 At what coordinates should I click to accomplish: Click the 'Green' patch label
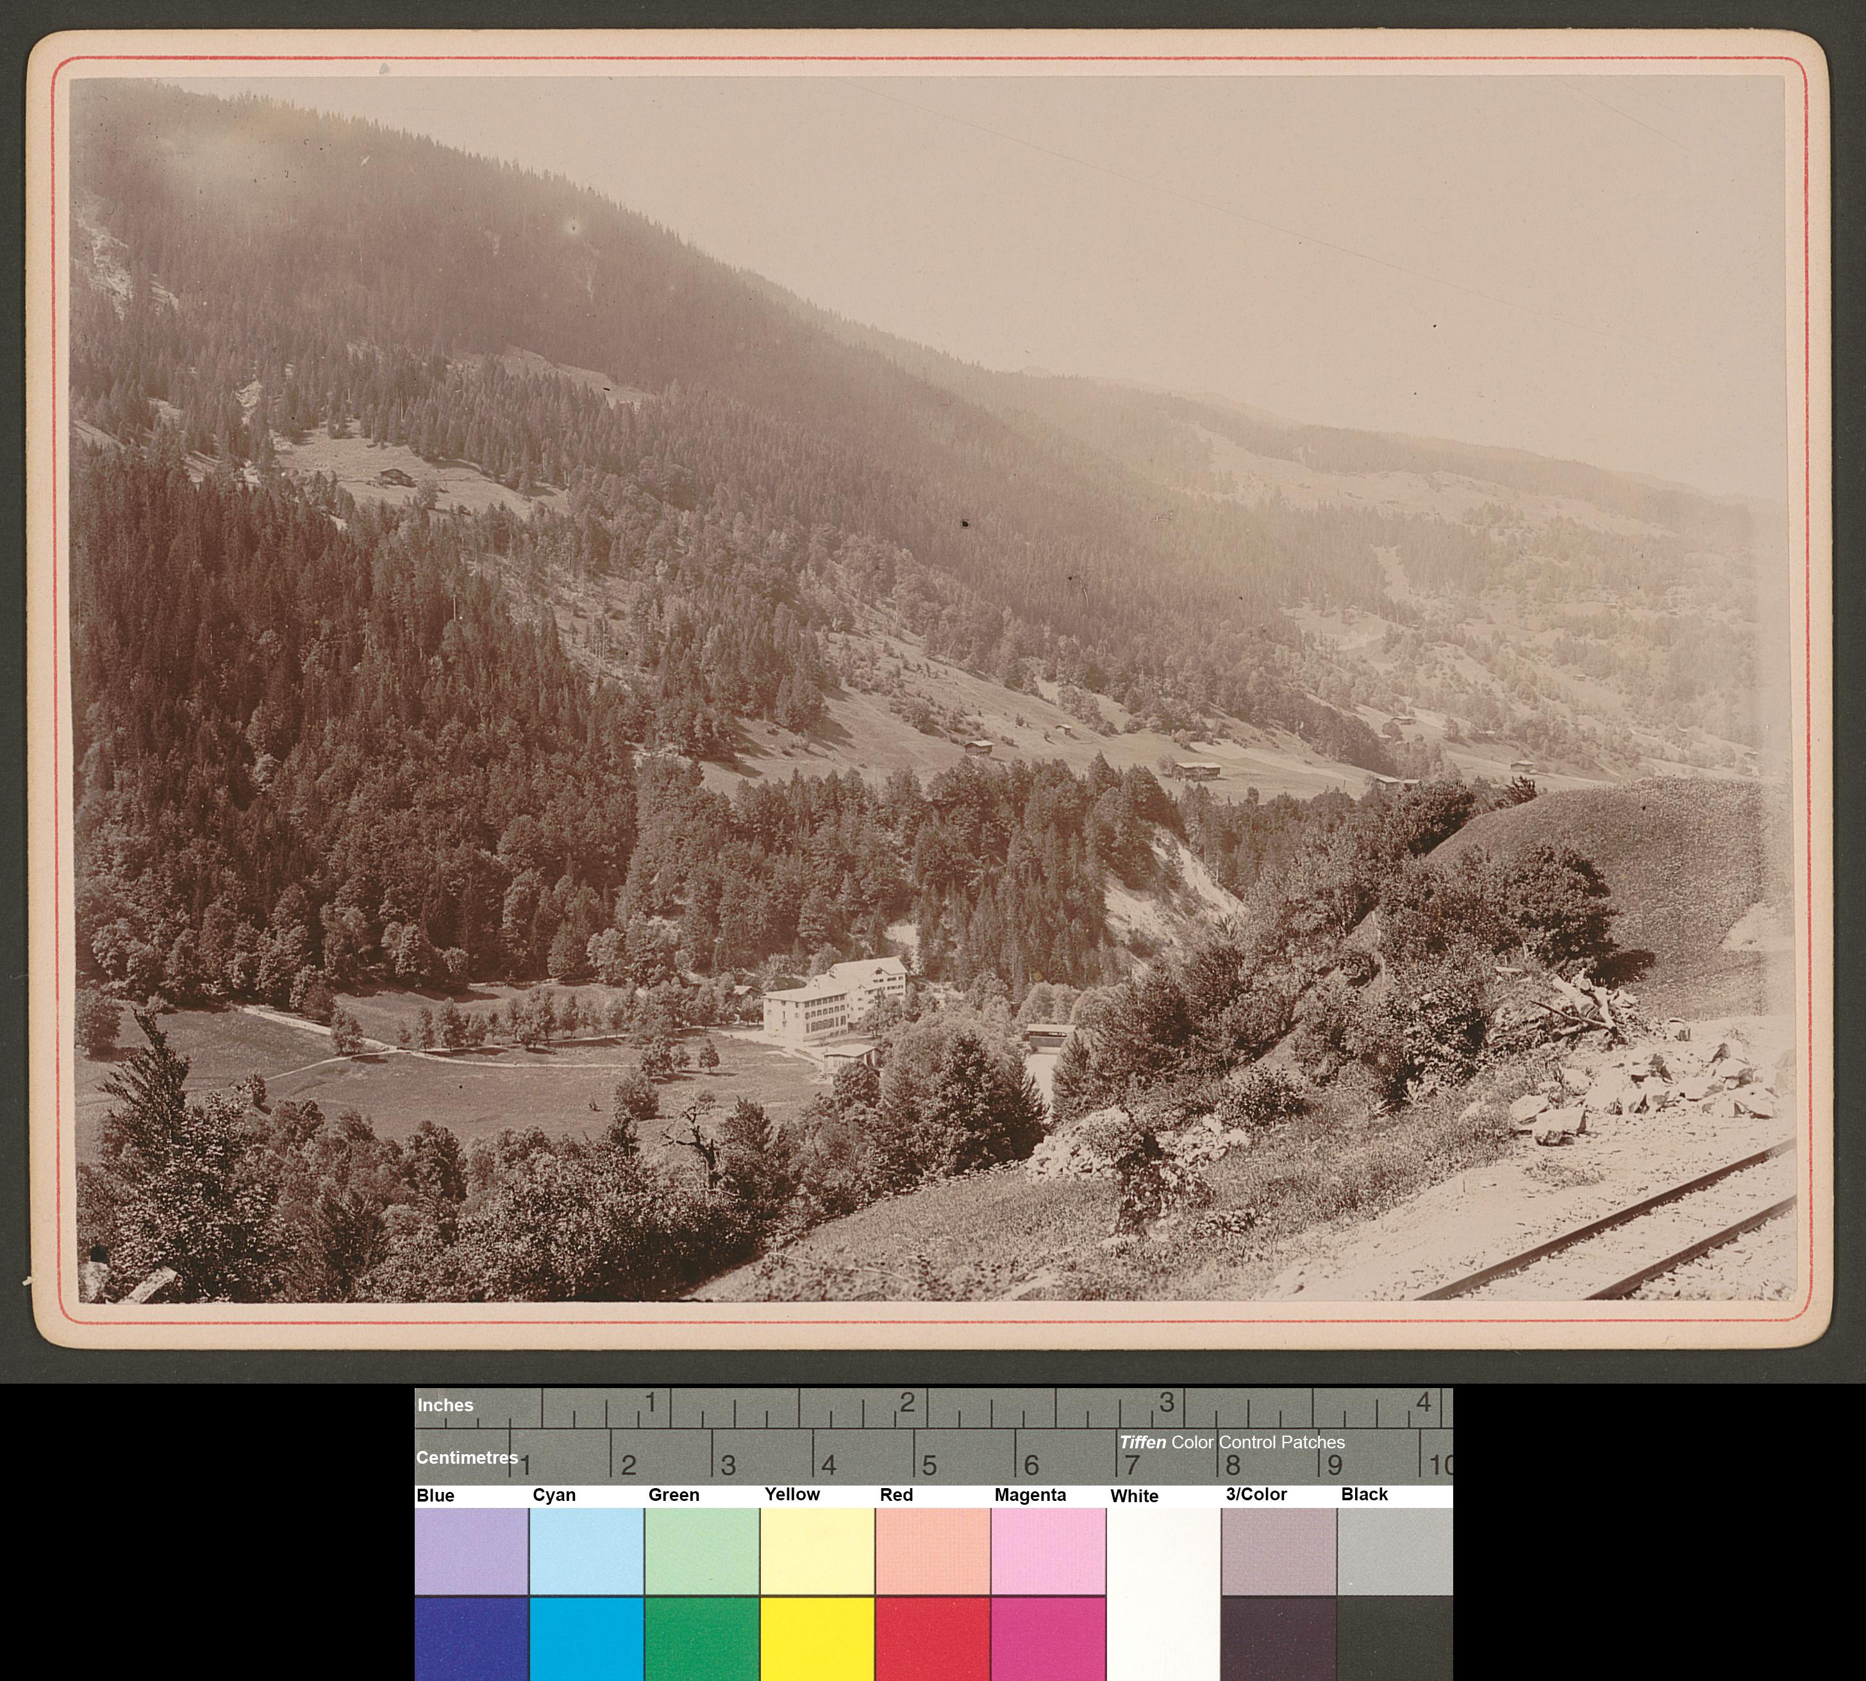click(674, 1495)
